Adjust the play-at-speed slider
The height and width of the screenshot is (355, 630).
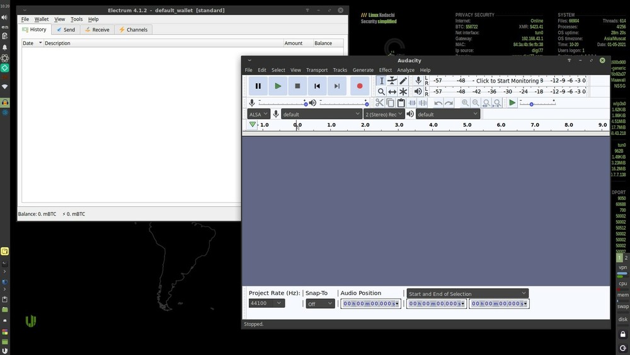(537, 103)
